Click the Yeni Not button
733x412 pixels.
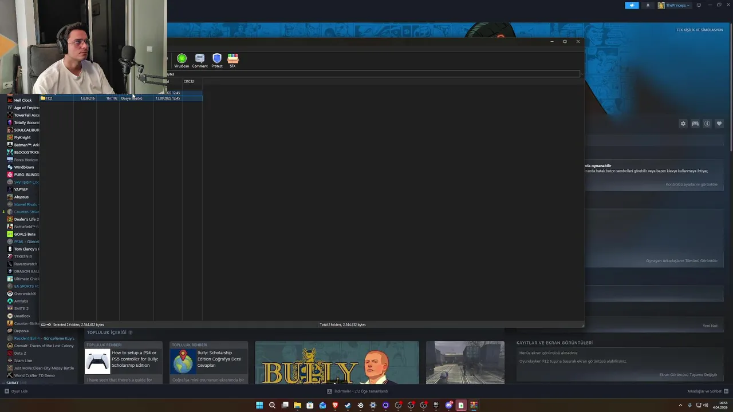click(x=710, y=326)
